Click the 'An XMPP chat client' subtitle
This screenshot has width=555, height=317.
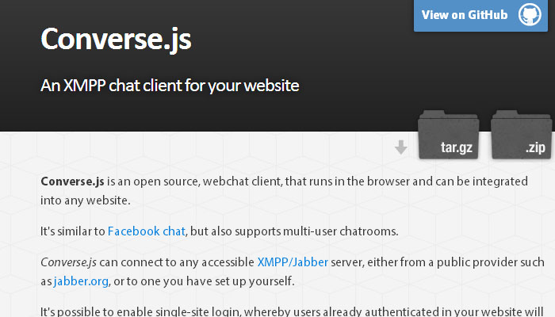tap(170, 85)
